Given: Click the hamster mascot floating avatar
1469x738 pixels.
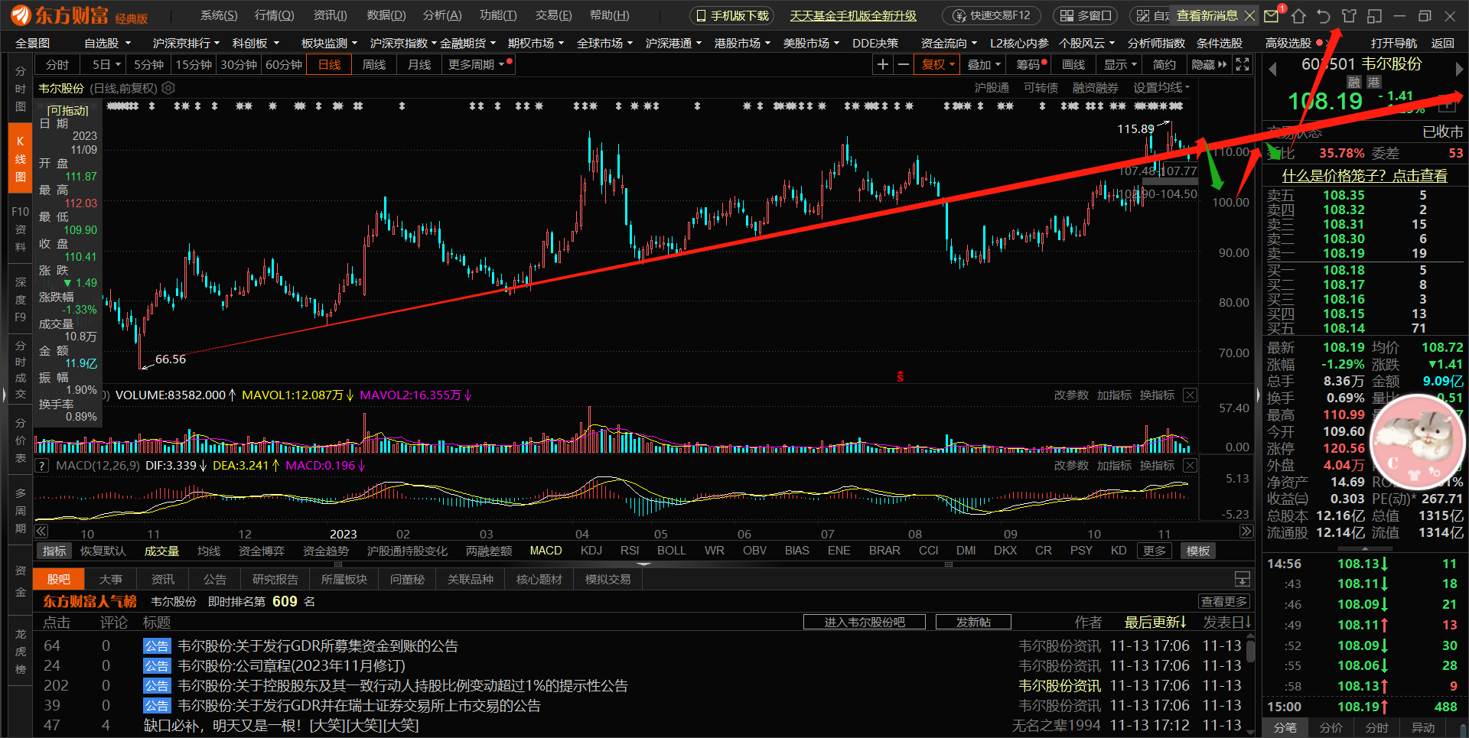Looking at the screenshot, I should (1418, 442).
